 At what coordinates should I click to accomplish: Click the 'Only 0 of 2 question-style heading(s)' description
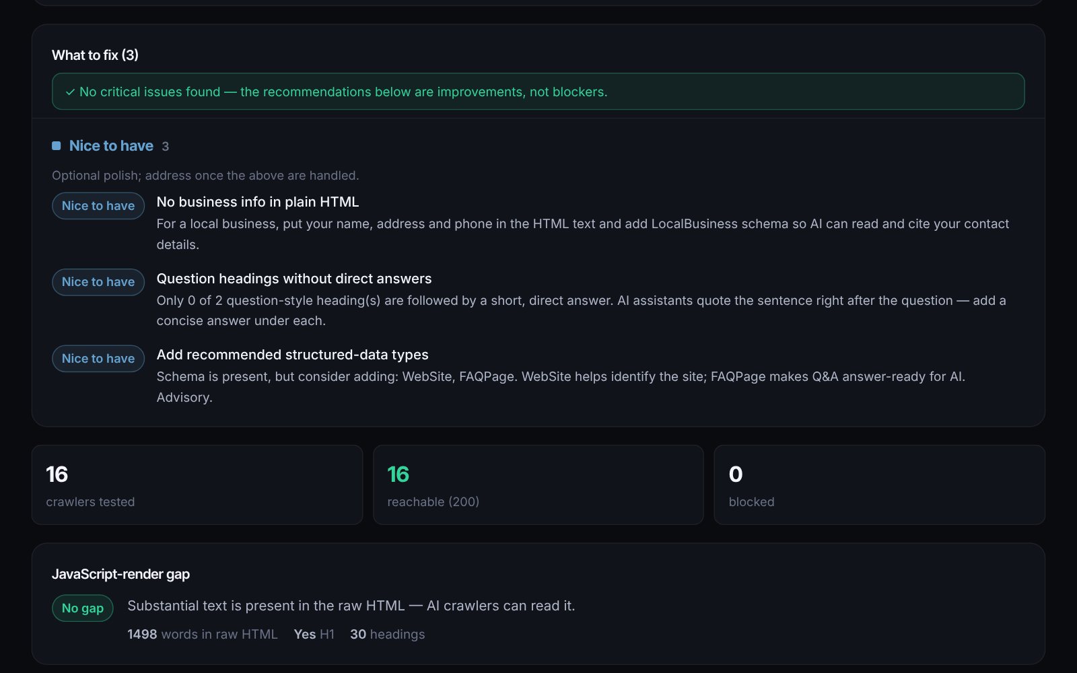tap(582, 310)
